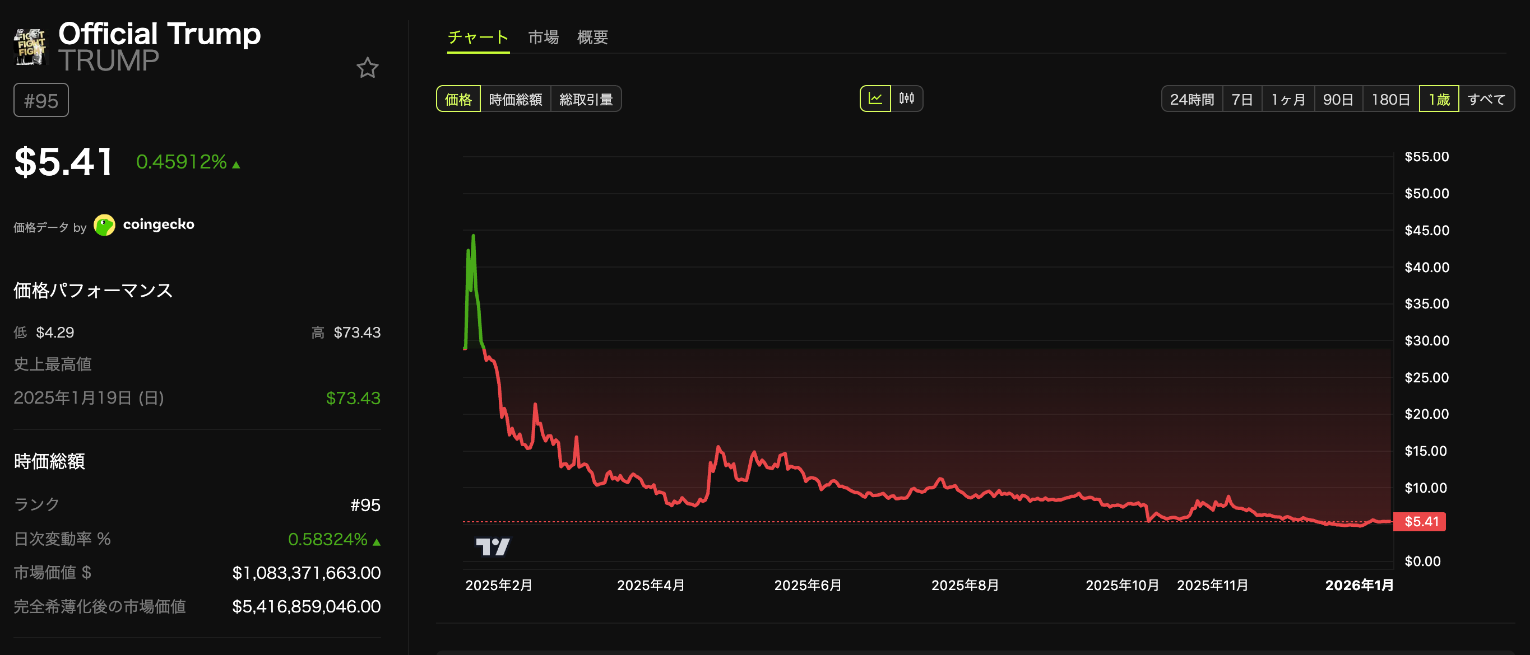The width and height of the screenshot is (1530, 655).
Task: Switch to line chart view icon
Action: click(875, 99)
